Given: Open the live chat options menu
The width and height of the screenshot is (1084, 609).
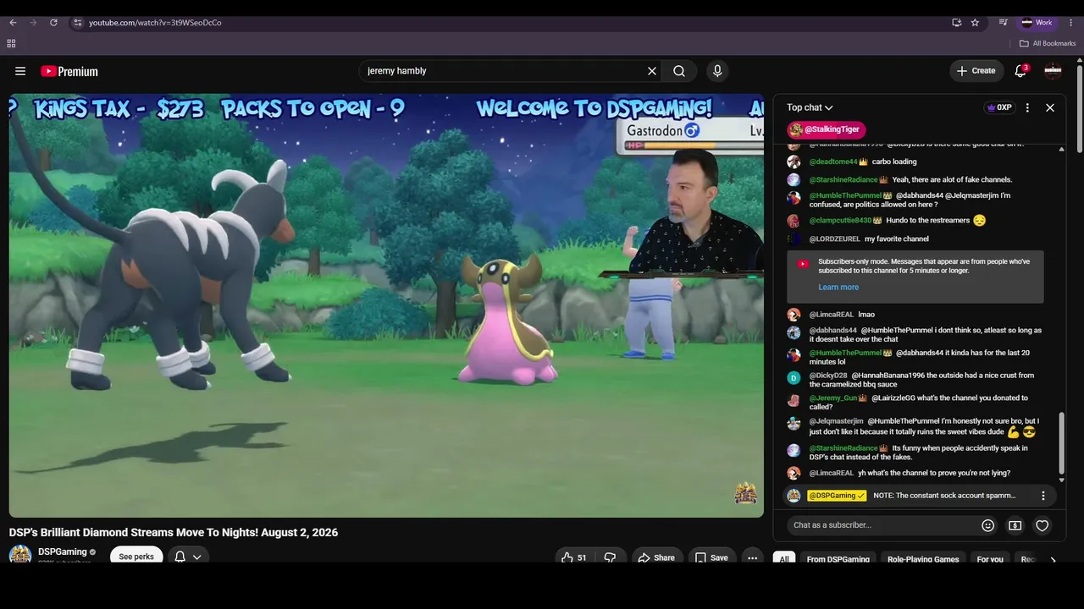Looking at the screenshot, I should click(1027, 107).
